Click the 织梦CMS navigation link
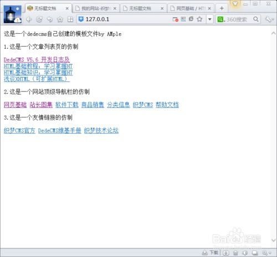The height and width of the screenshot is (257, 277). pos(143,105)
